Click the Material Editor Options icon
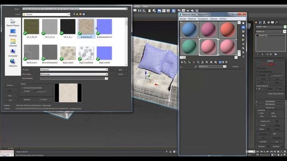287x161 pixels. point(243,48)
